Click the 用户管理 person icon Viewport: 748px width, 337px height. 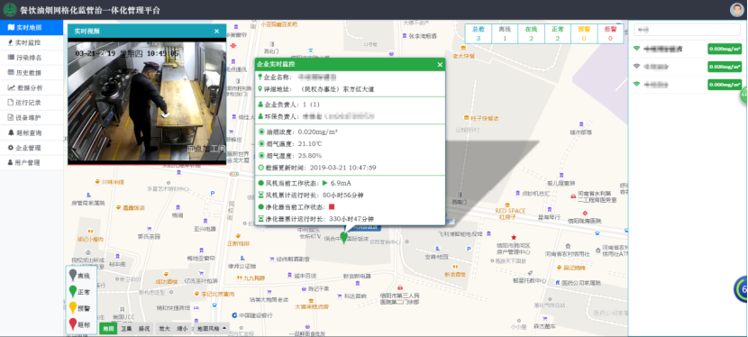11,162
